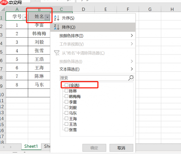Click cell with 学号 value 1
Image resolution: width=181 pixels, height=154 pixels.
17,25
